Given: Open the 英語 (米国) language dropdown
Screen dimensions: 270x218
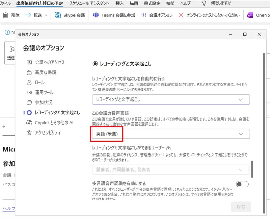Looking at the screenshot, I should pyautogui.click(x=171, y=134).
